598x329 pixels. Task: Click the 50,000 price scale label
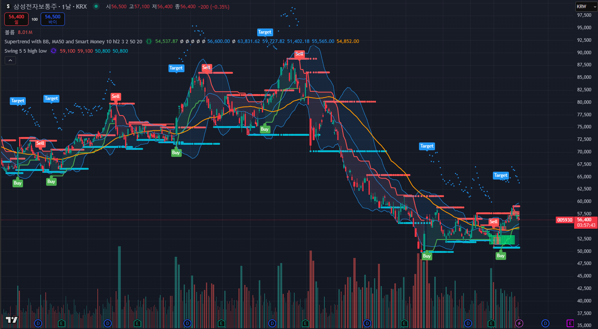point(584,251)
